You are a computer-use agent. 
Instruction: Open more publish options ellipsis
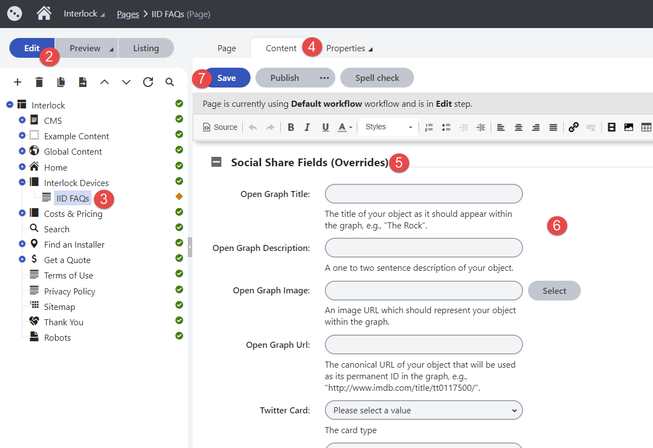click(324, 78)
